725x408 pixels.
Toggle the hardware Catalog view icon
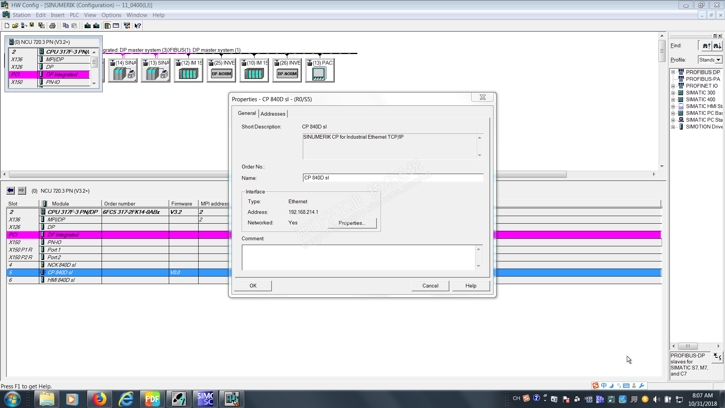pos(108,26)
